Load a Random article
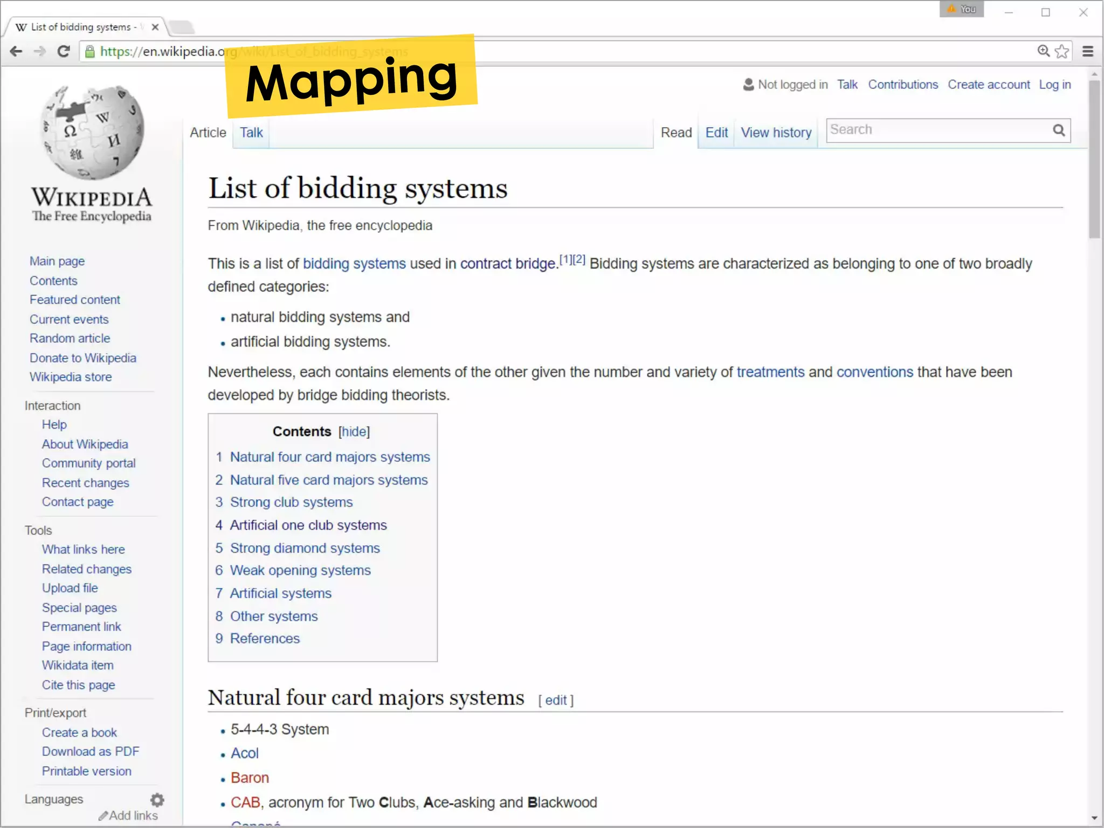Screen dimensions: 1104x828 click(x=70, y=339)
